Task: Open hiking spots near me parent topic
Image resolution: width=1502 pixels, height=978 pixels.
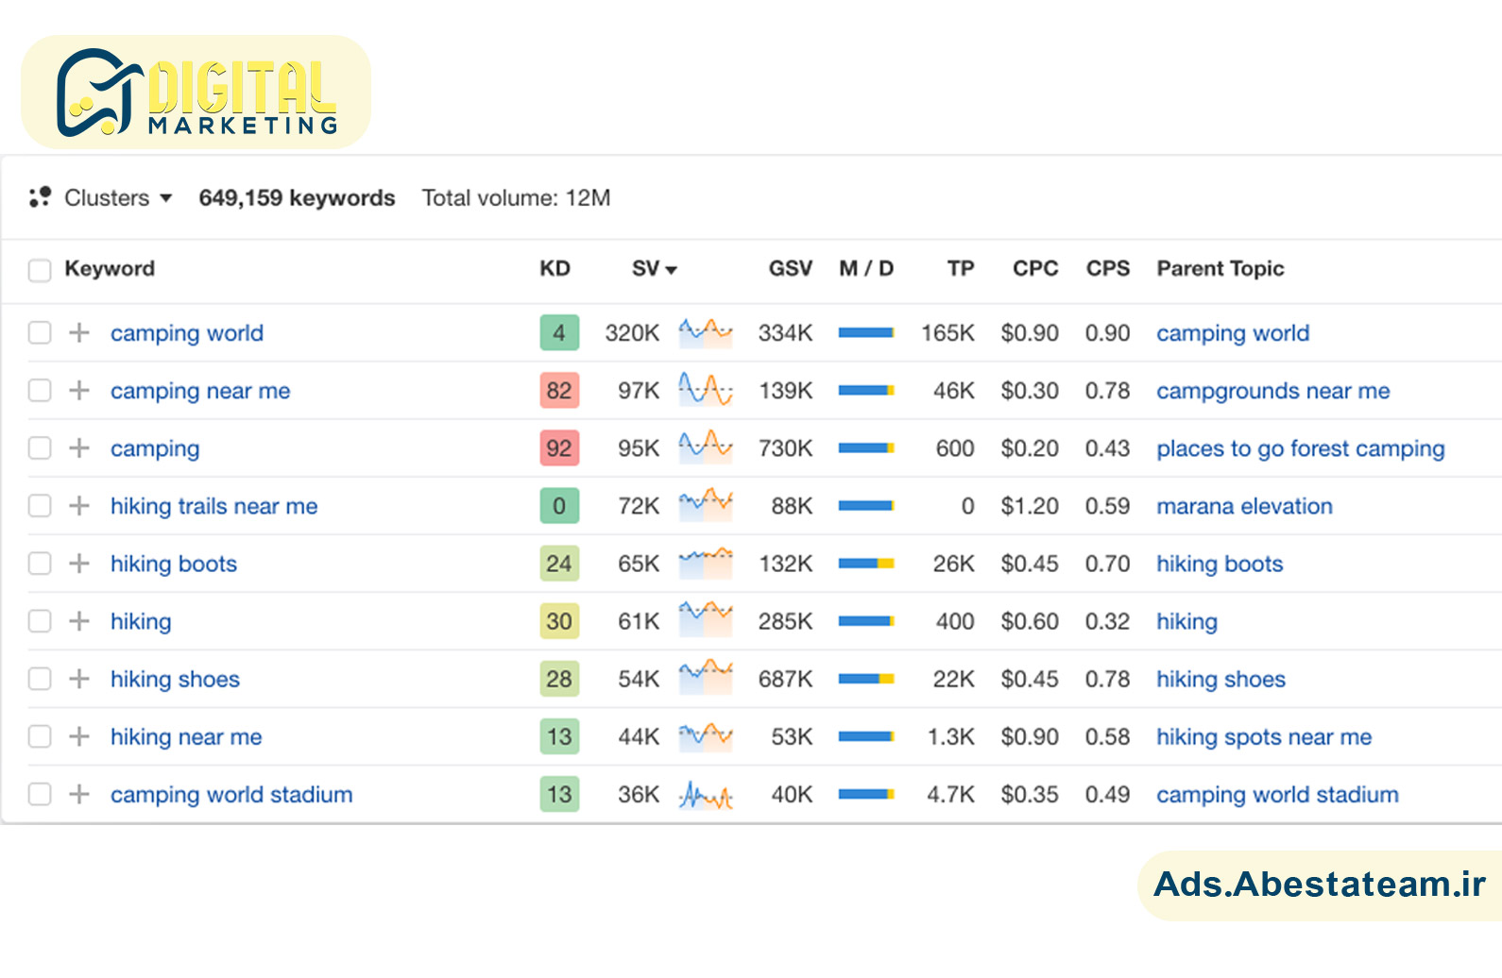Action: (1264, 736)
